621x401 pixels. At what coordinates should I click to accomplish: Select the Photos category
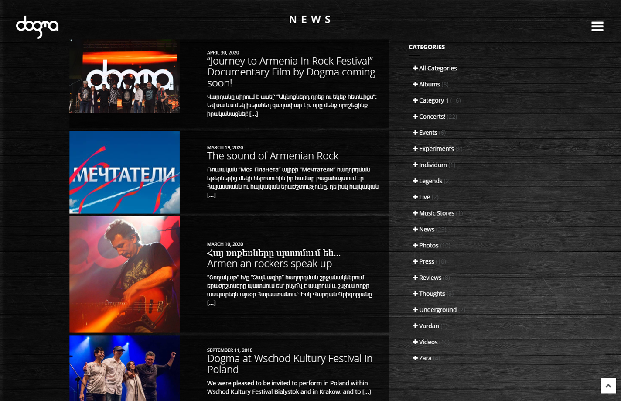tap(429, 246)
